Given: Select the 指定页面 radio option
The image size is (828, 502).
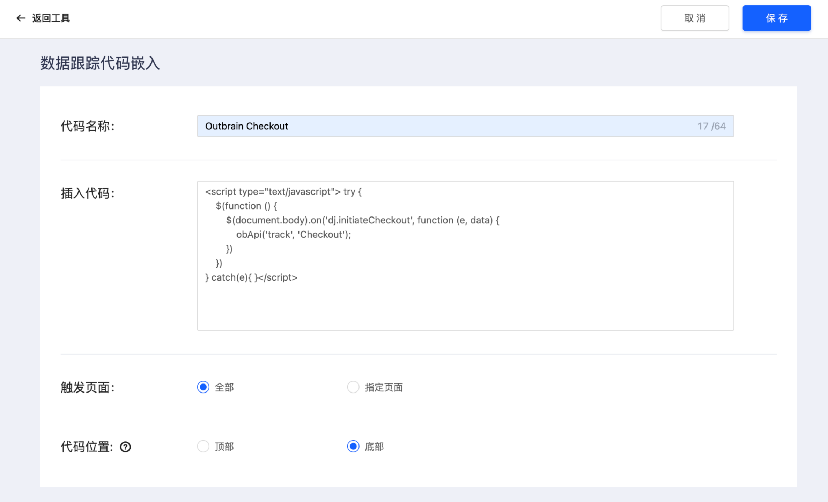Looking at the screenshot, I should coord(353,387).
